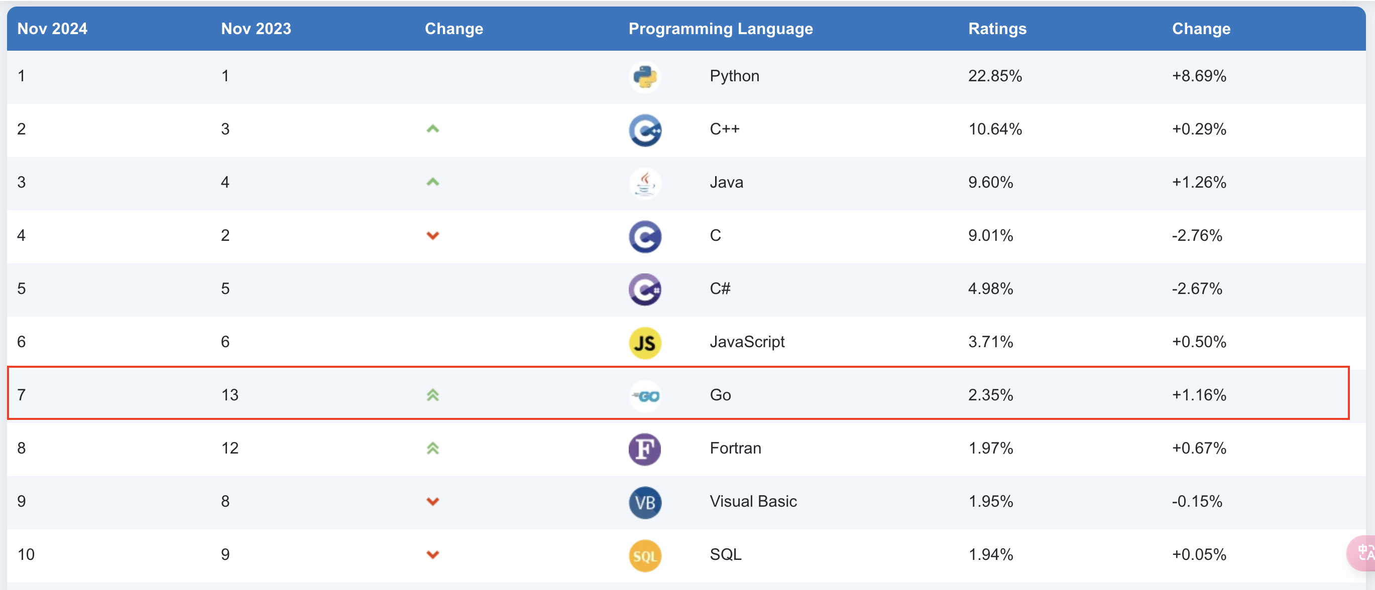1375x590 pixels.
Task: Click the yellow JS JavaScript icon
Action: point(645,343)
